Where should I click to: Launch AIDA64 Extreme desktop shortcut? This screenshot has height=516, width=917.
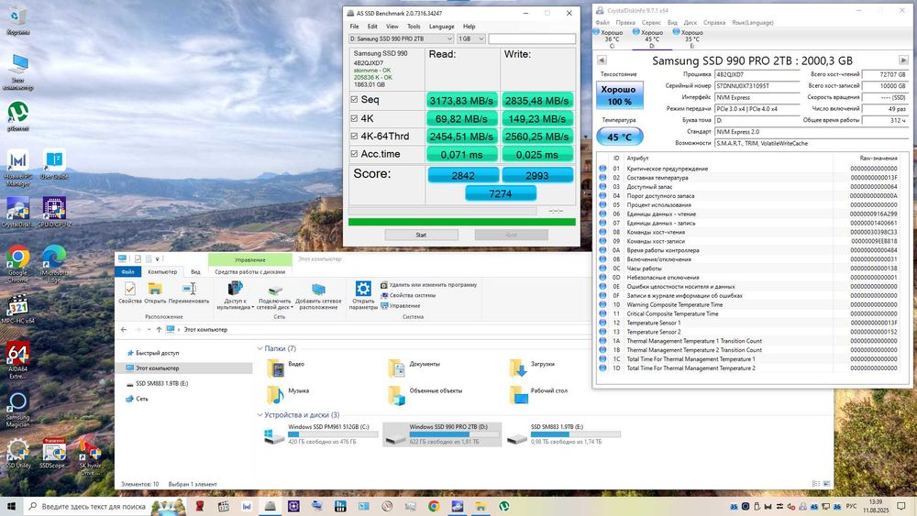[18, 360]
